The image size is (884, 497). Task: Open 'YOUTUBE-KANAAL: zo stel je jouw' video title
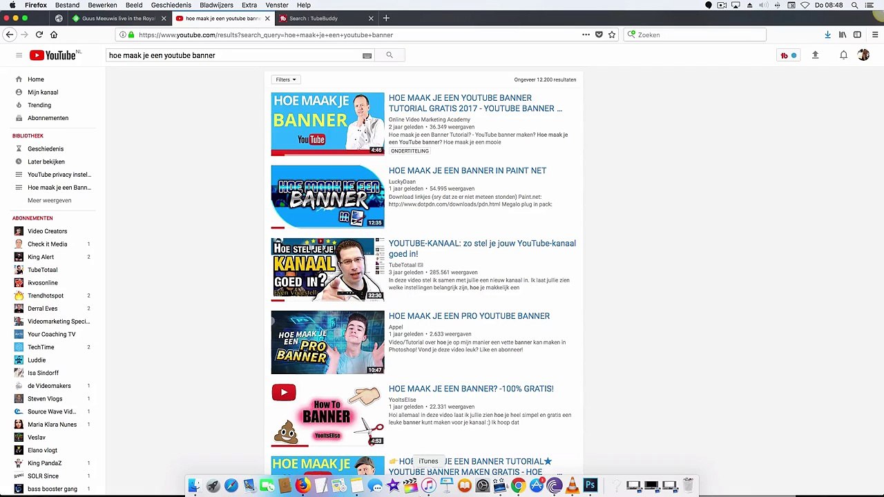(482, 248)
